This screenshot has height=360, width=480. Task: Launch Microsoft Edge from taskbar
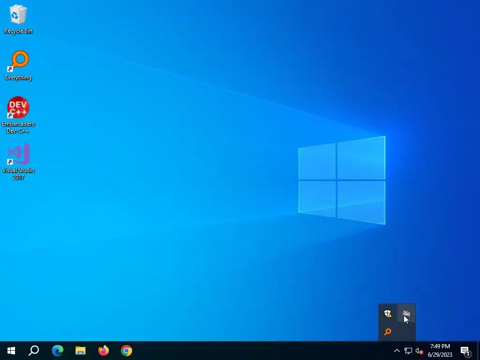(x=58, y=351)
